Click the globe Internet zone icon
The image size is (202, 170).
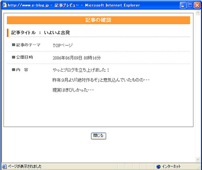[x=158, y=166]
